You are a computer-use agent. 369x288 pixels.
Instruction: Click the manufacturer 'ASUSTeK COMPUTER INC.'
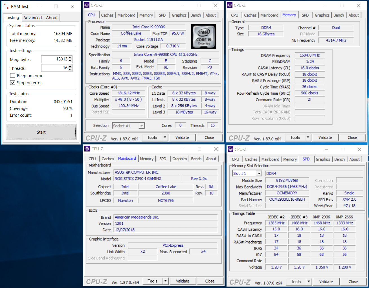coord(166,172)
